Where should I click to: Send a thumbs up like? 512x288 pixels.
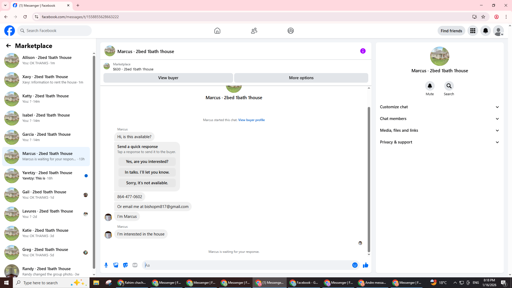pyautogui.click(x=366, y=265)
